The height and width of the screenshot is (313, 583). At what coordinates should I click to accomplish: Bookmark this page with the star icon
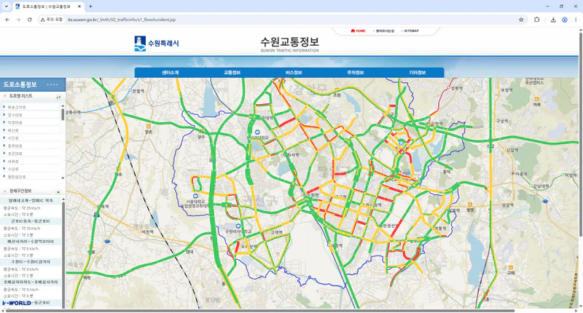[x=521, y=20]
